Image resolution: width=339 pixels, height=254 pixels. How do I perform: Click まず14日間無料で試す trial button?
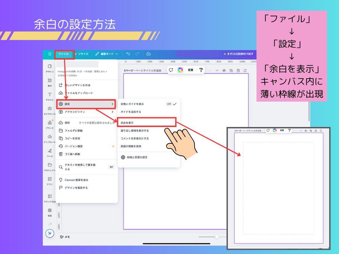pos(239,54)
